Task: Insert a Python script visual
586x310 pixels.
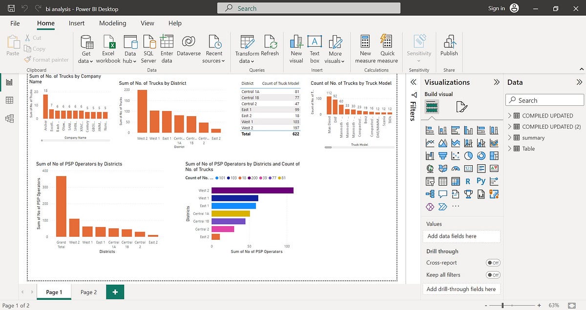Action: click(480, 181)
